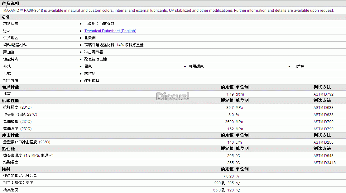Select the 8.0 elongation value
The height and width of the screenshot is (193, 346).
coord(231,115)
